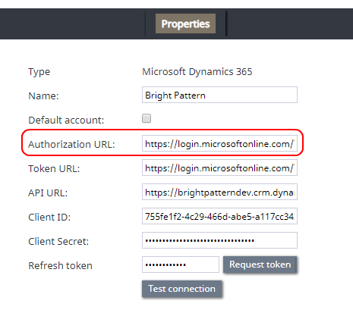The height and width of the screenshot is (310, 353).
Task: Click the Client Secret: label
Action: click(x=58, y=241)
